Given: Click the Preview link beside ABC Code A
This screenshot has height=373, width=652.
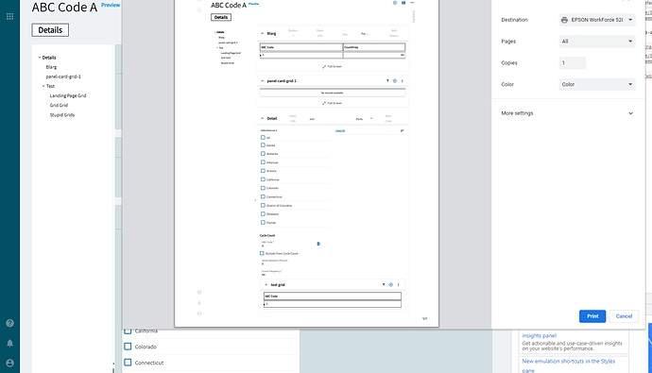Looking at the screenshot, I should (111, 5).
